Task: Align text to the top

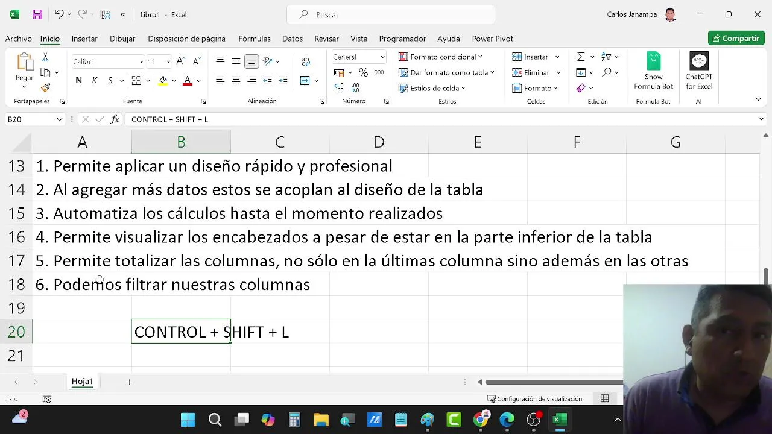Action: 220,61
